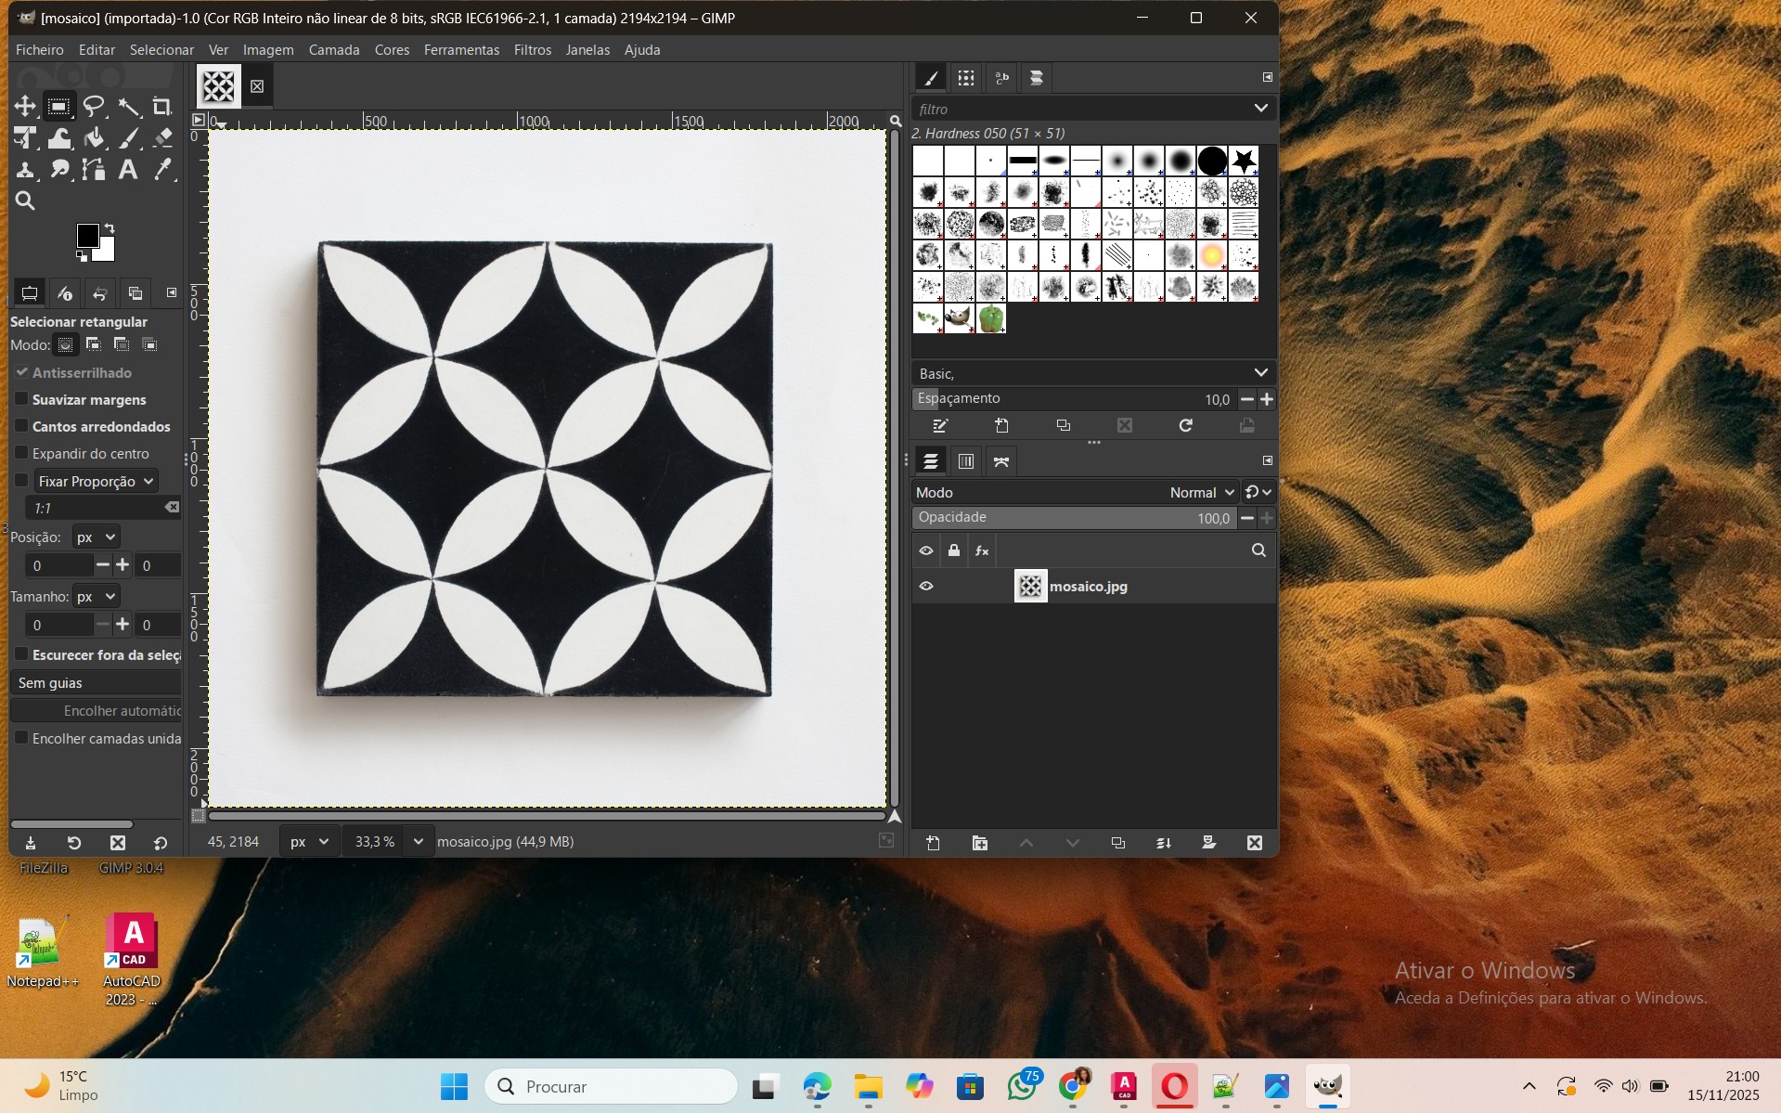Open the Cores menu
The height and width of the screenshot is (1113, 1781).
(392, 50)
